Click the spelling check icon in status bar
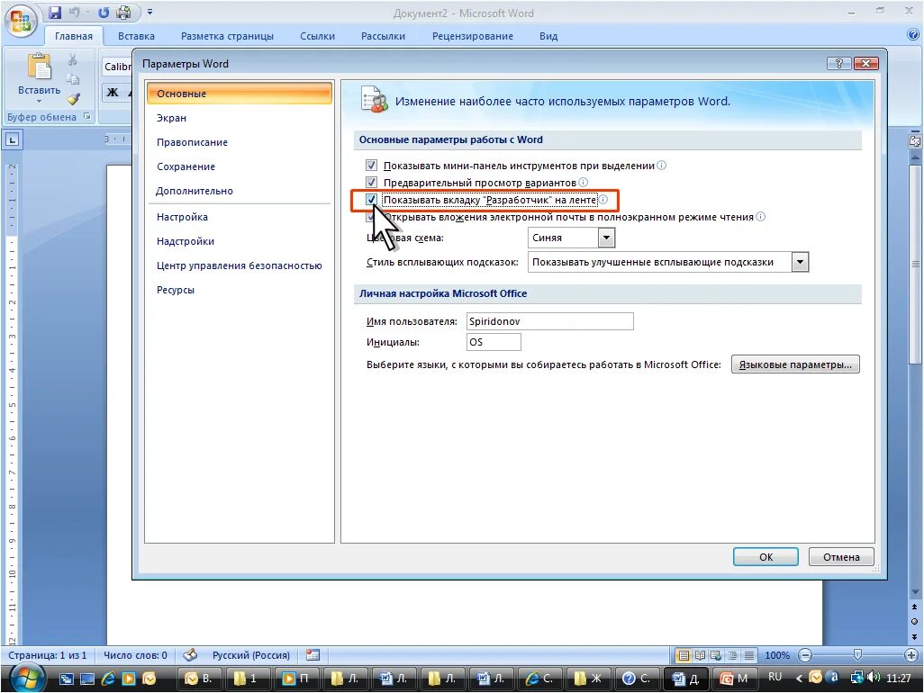Screen dimensions: 924x693 (190, 654)
